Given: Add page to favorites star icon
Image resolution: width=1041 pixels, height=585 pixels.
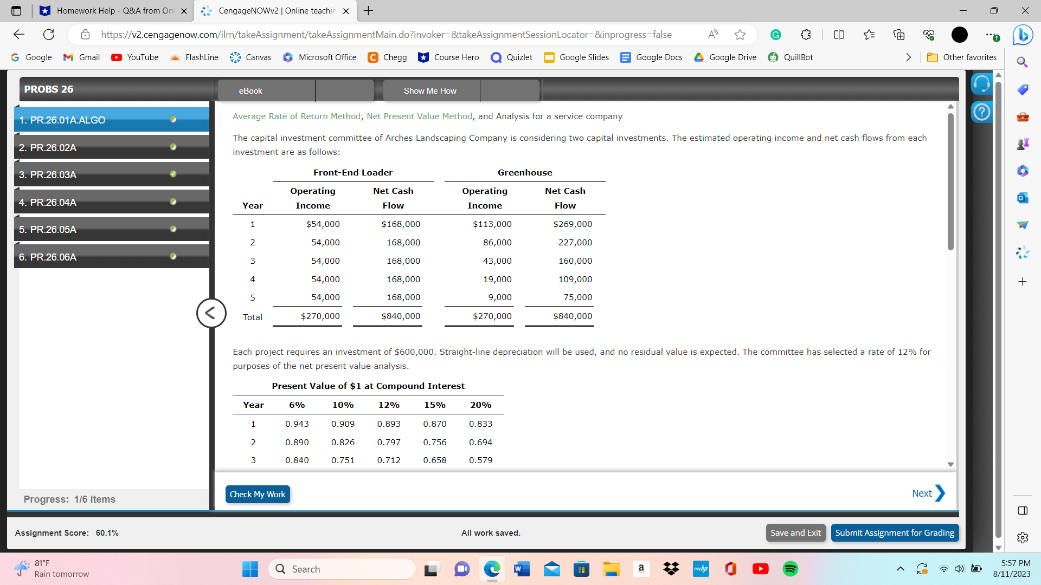Looking at the screenshot, I should [740, 35].
